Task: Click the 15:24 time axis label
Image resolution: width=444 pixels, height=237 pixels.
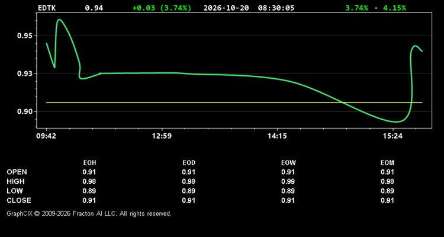Action: pos(392,136)
